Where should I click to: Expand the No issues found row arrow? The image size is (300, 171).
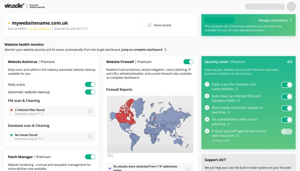point(90,136)
